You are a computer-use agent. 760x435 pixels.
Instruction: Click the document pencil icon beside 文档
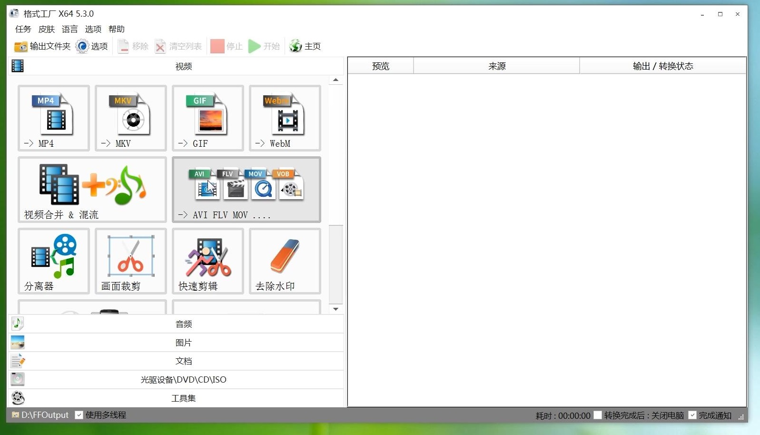coord(18,361)
